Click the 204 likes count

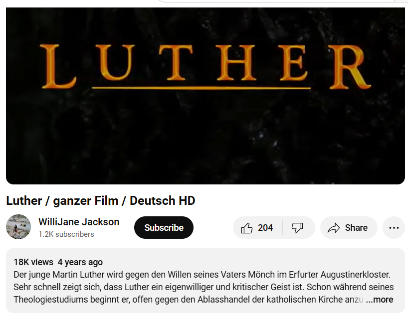tap(265, 228)
